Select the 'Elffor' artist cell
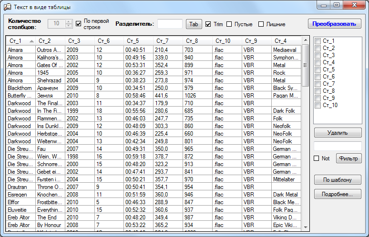369x237 pixels. (x=21, y=202)
